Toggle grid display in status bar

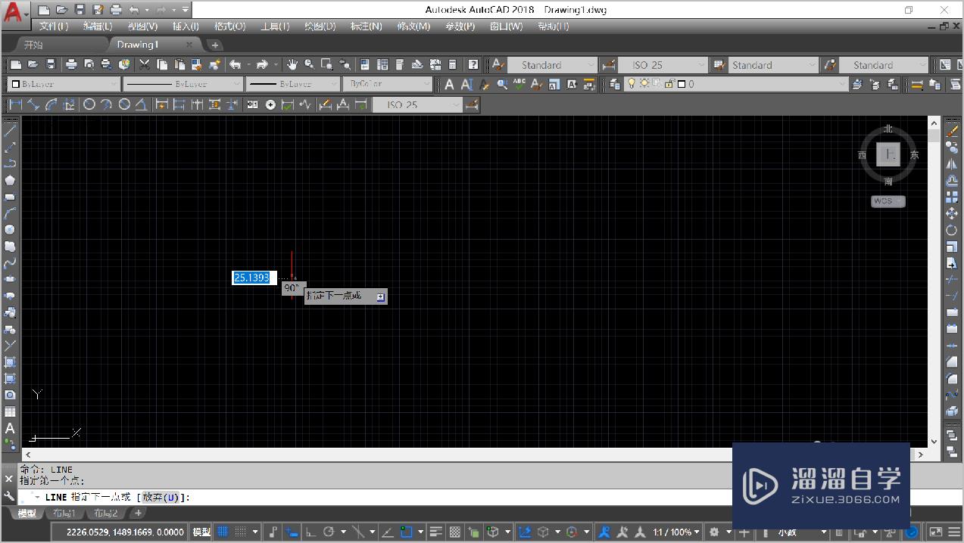click(223, 532)
